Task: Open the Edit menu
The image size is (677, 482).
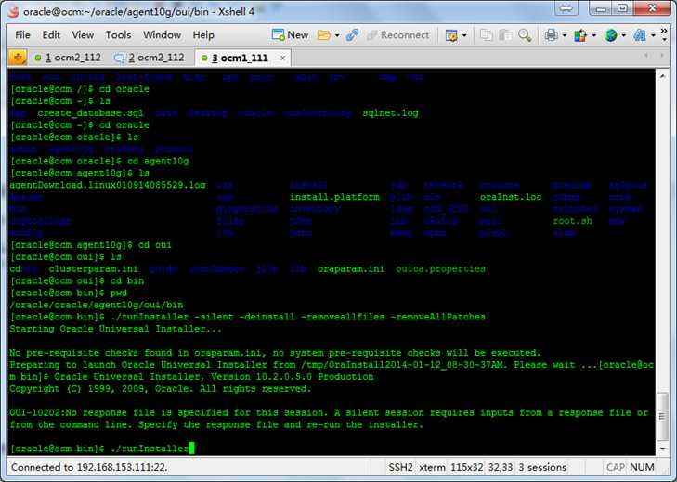Action: pyautogui.click(x=51, y=35)
